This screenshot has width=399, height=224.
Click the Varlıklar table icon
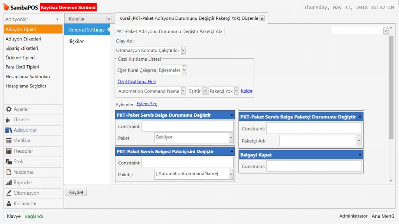[x=9, y=141]
